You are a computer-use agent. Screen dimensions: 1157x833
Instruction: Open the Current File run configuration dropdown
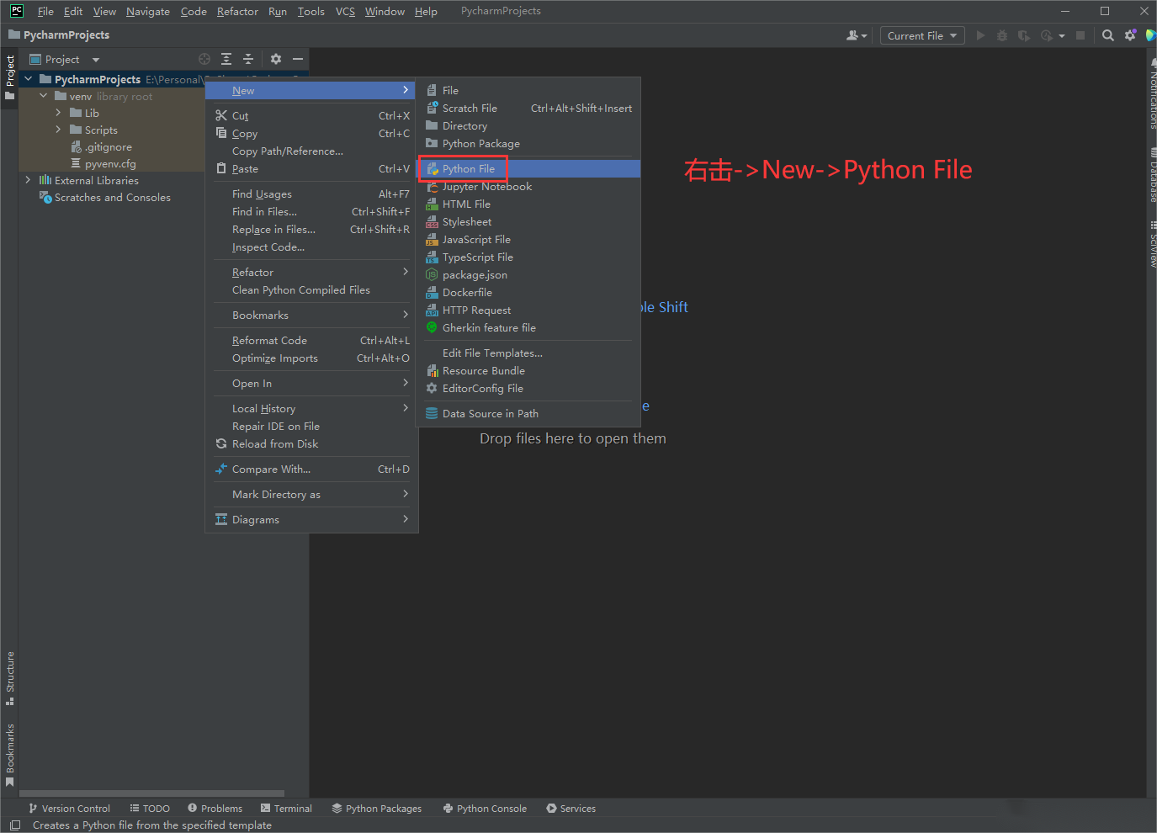(922, 35)
